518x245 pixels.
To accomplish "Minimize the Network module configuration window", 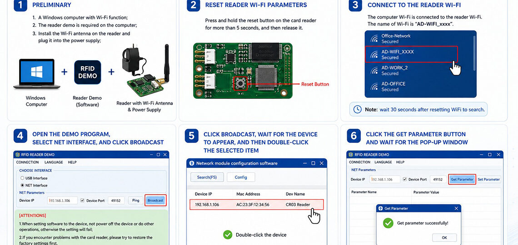I will point(305,163).
